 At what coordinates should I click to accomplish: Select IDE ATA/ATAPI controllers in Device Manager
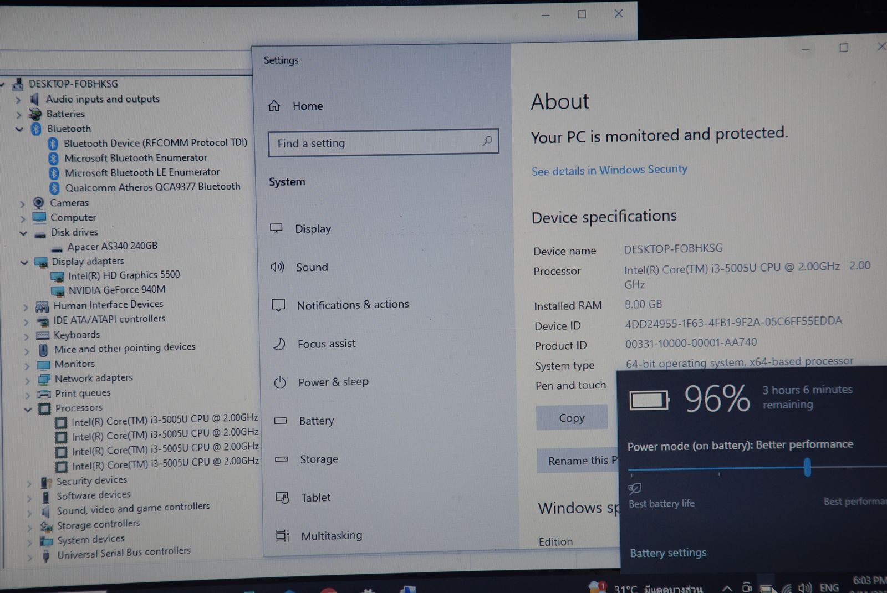tap(109, 319)
